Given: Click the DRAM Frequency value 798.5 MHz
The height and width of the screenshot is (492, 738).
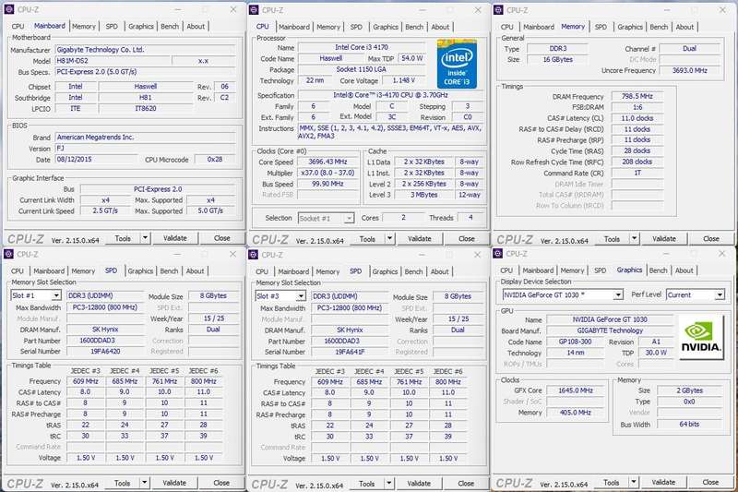Looking at the screenshot, I should [x=637, y=96].
